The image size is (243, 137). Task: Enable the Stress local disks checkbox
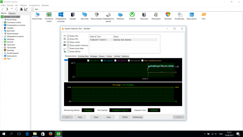point(68,48)
